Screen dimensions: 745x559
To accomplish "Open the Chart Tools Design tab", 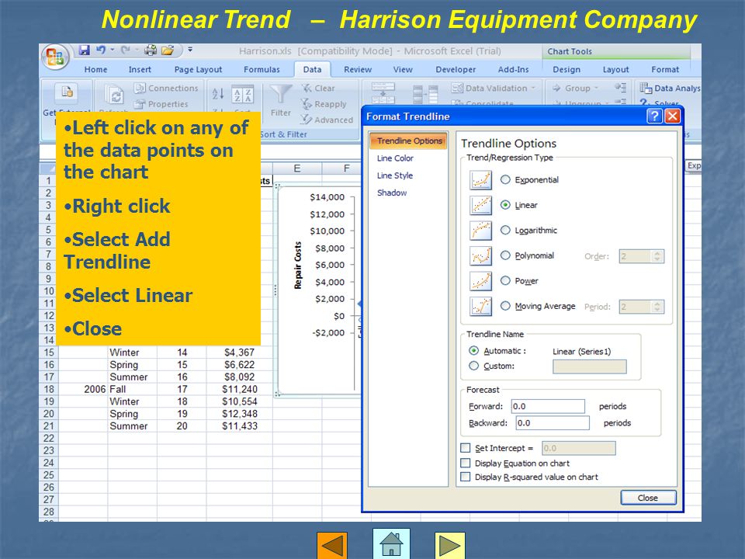I will 567,69.
